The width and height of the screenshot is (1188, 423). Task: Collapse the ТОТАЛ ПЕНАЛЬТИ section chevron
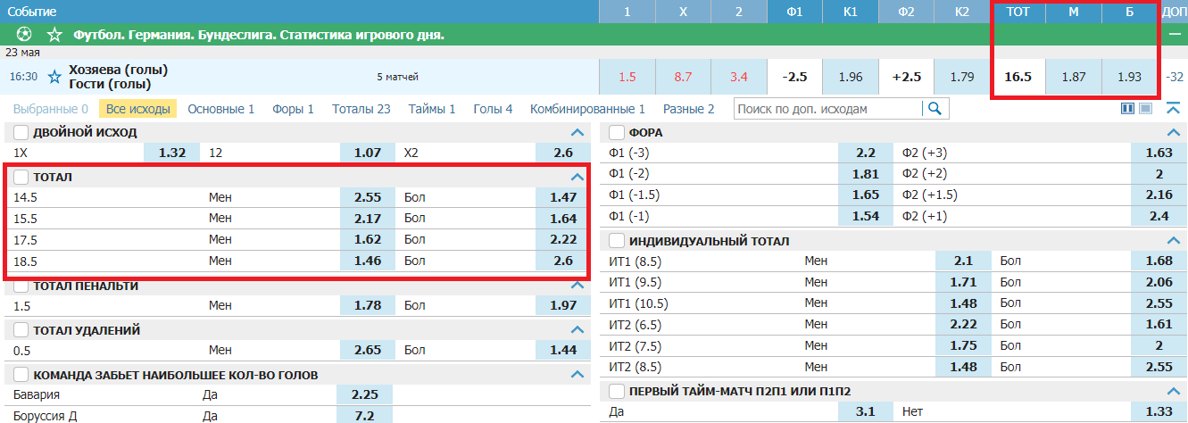[577, 286]
